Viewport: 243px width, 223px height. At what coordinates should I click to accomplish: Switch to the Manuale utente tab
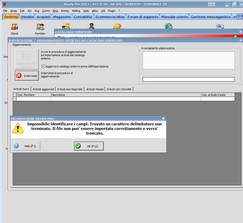point(174,17)
